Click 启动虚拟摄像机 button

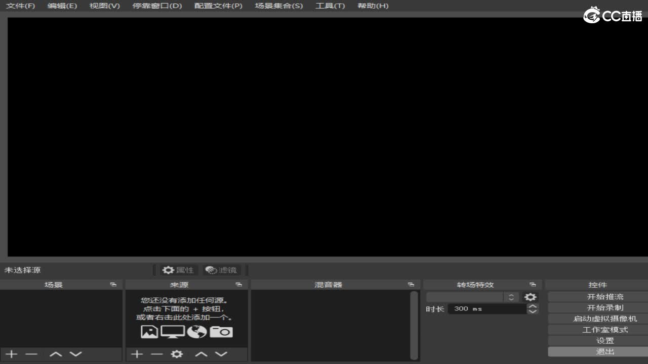pyautogui.click(x=598, y=318)
